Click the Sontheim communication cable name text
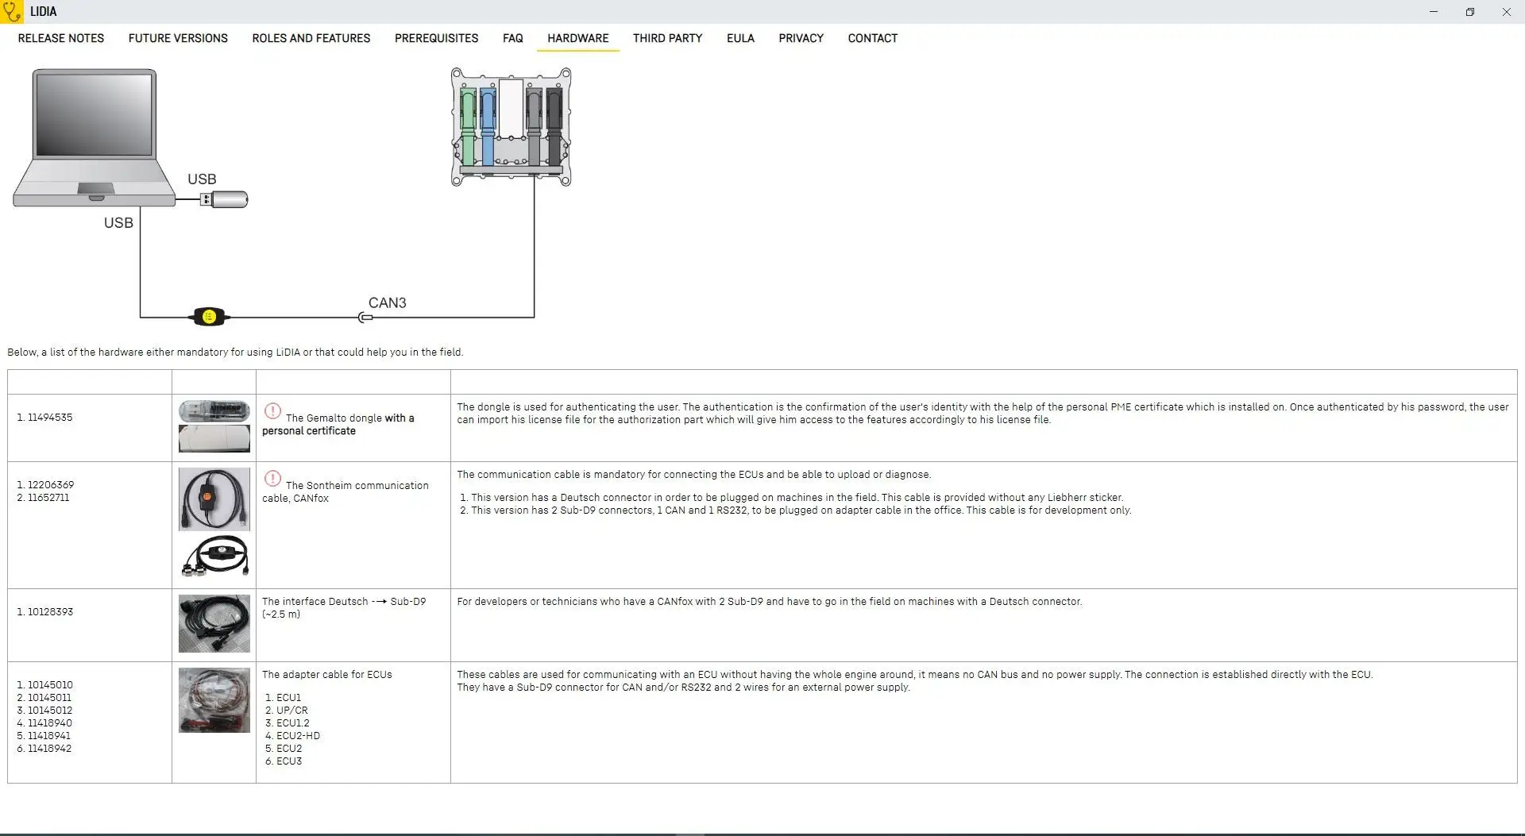 [x=346, y=492]
